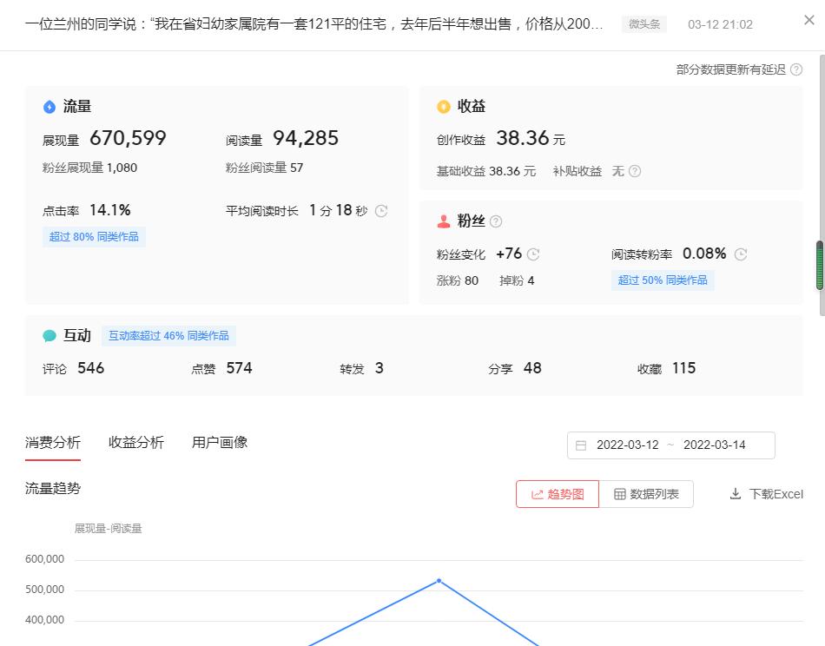The width and height of the screenshot is (825, 646).
Task: Click the 粉丝 person icon
Action: pos(445,221)
